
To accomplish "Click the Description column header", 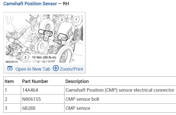I will (77, 81).
